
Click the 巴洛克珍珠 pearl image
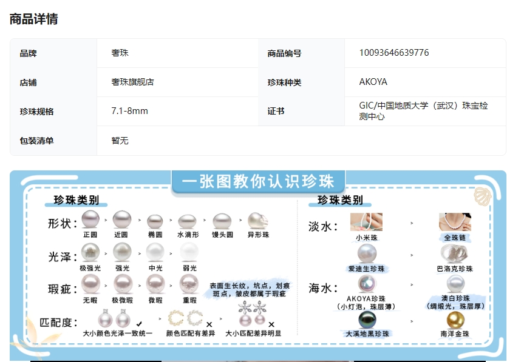click(455, 253)
